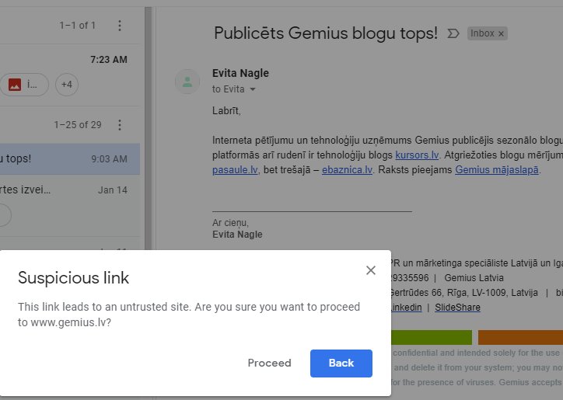Open the kursors.lv link in email

point(417,155)
